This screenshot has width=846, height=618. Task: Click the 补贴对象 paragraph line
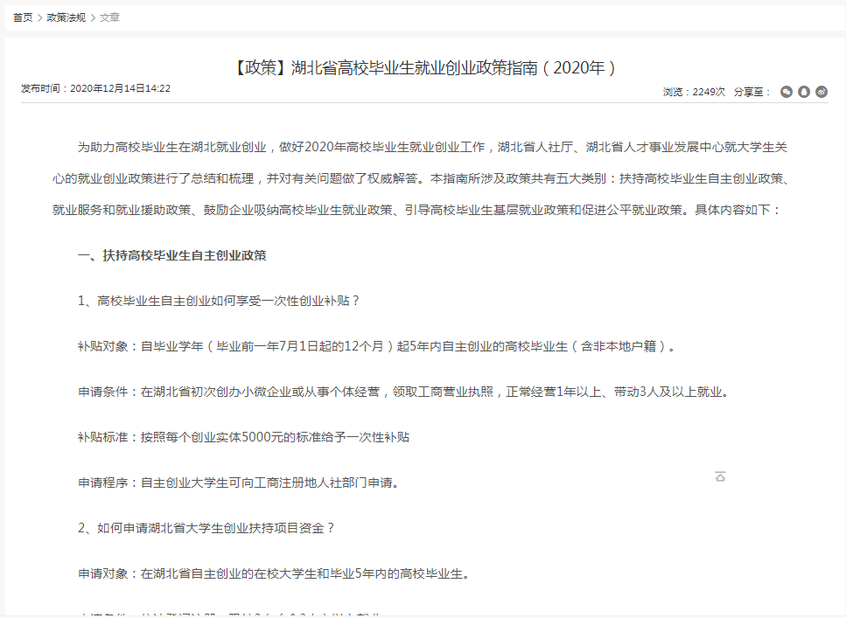coord(378,346)
